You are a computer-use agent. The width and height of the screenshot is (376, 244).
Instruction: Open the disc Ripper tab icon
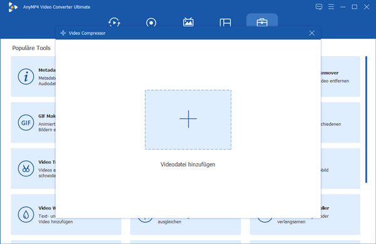pyautogui.click(x=151, y=23)
